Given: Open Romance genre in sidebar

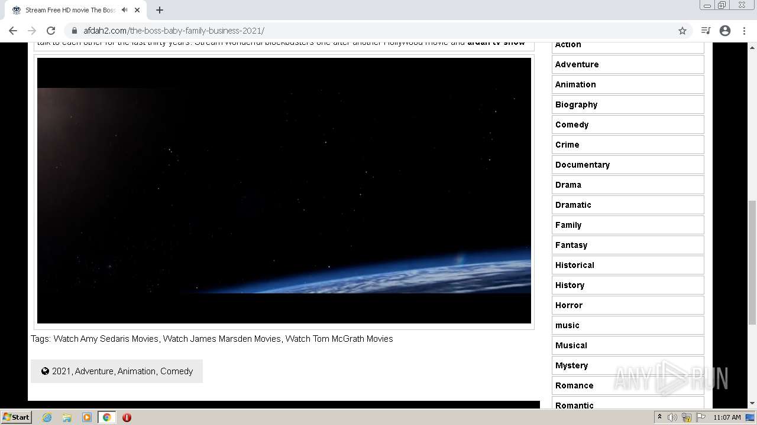Looking at the screenshot, I should point(627,385).
